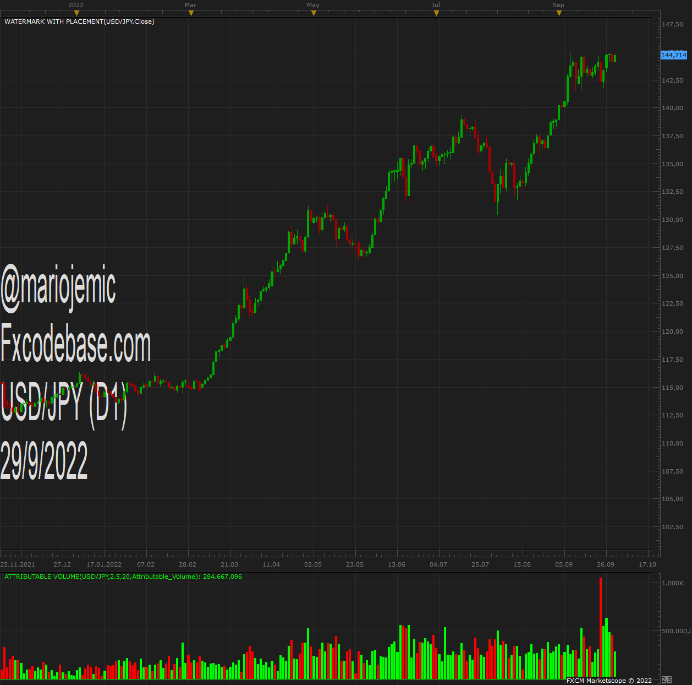Click the 2.5 value box on volume axis
692x685 pixels.
pos(666,680)
